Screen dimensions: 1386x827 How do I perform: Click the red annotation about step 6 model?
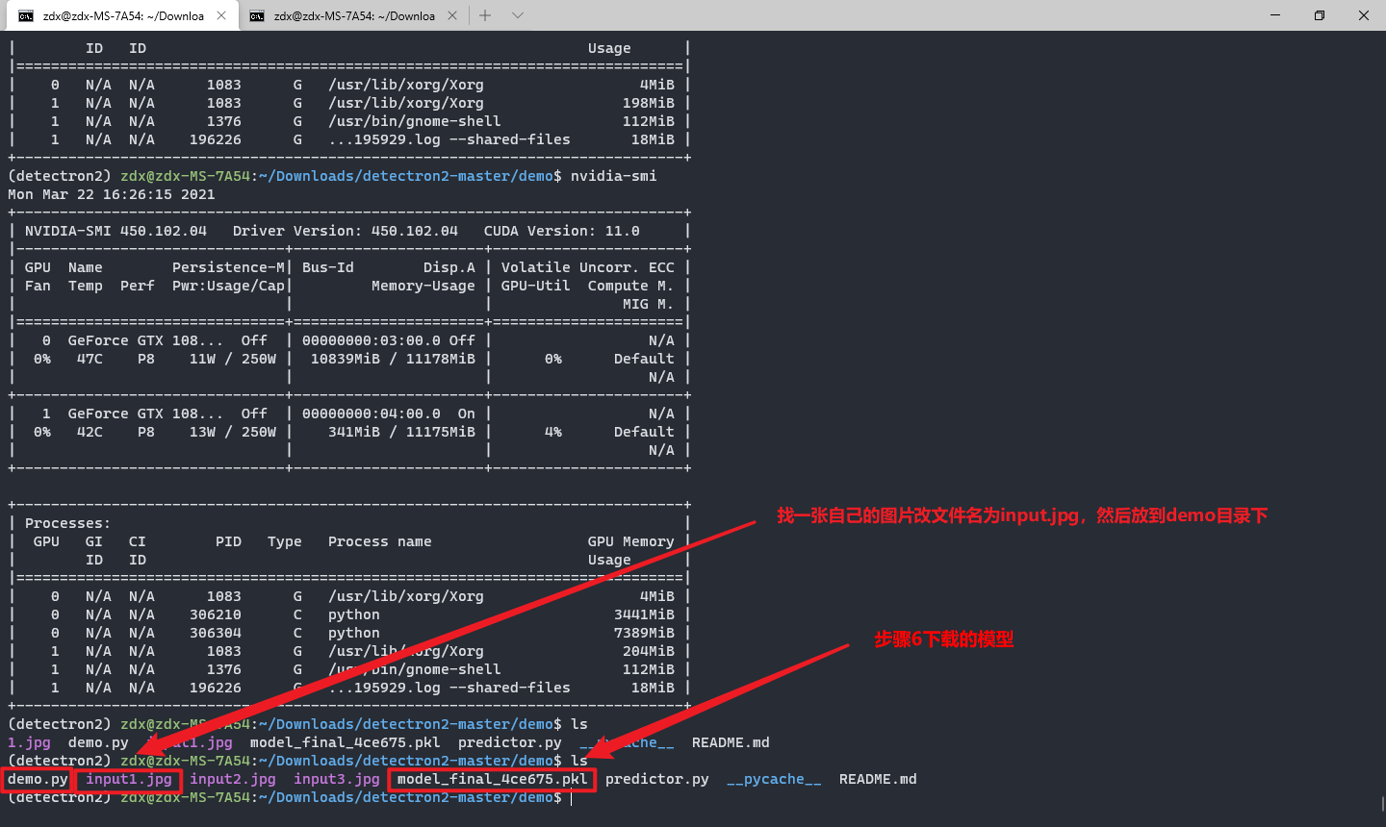point(945,639)
